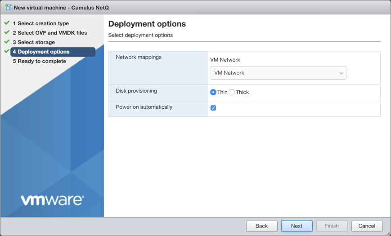Click the Back button
Screen dimensions: 391x236
[x=261, y=226]
